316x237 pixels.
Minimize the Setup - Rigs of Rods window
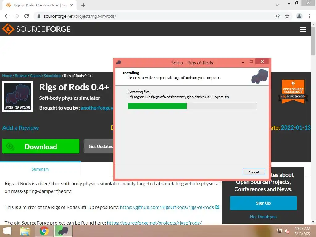[243, 62]
